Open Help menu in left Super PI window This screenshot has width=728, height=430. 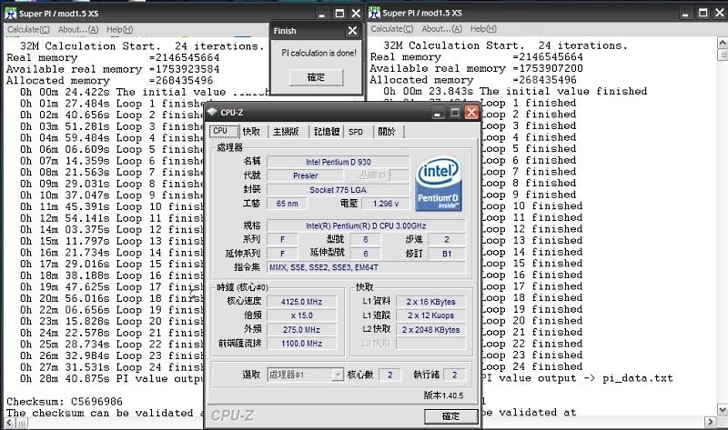pyautogui.click(x=120, y=30)
